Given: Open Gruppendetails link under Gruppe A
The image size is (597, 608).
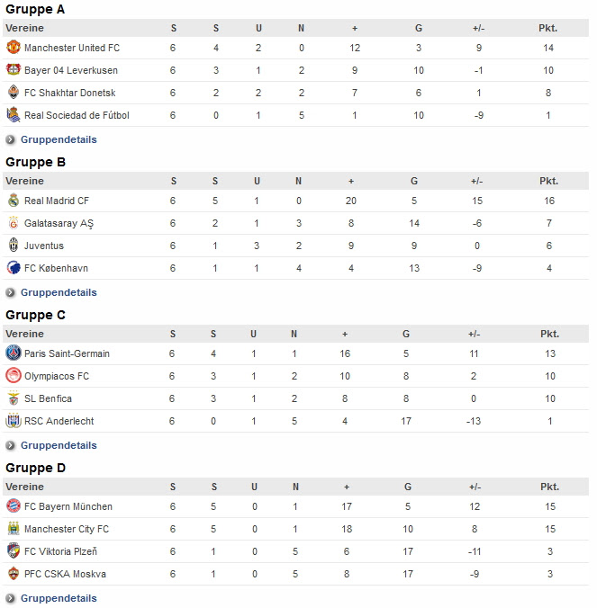Looking at the screenshot, I should 59,139.
